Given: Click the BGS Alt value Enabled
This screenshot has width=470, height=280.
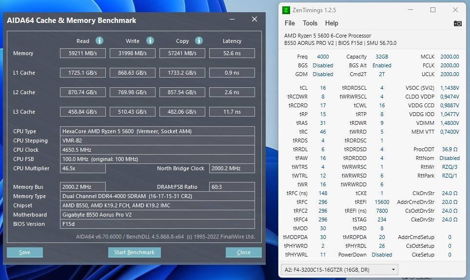Looking at the screenshot, I should [382, 65].
